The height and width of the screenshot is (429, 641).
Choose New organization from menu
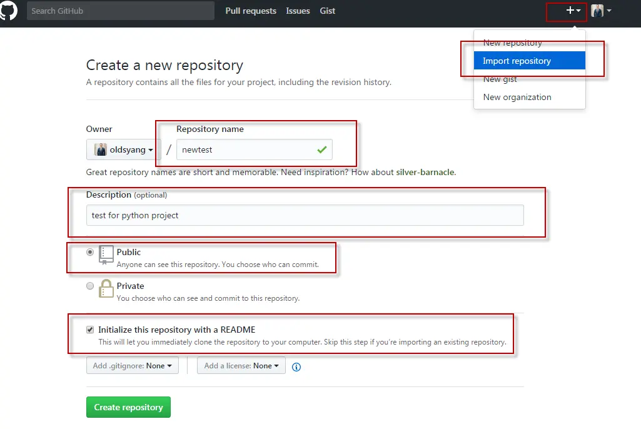click(530, 97)
